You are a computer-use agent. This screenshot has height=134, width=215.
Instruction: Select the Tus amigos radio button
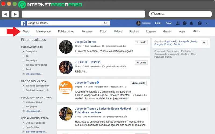point(23,61)
